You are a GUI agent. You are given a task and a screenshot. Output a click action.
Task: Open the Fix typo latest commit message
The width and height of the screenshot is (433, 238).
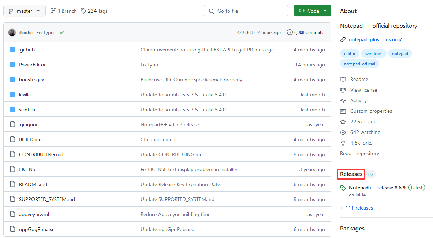pos(45,32)
